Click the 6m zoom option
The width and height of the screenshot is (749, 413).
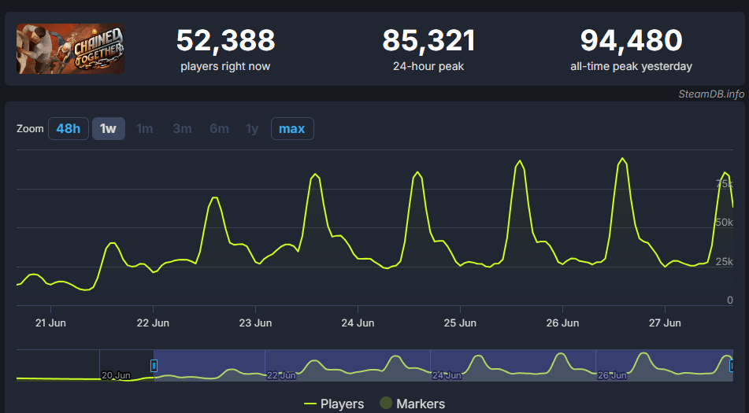pyautogui.click(x=219, y=129)
